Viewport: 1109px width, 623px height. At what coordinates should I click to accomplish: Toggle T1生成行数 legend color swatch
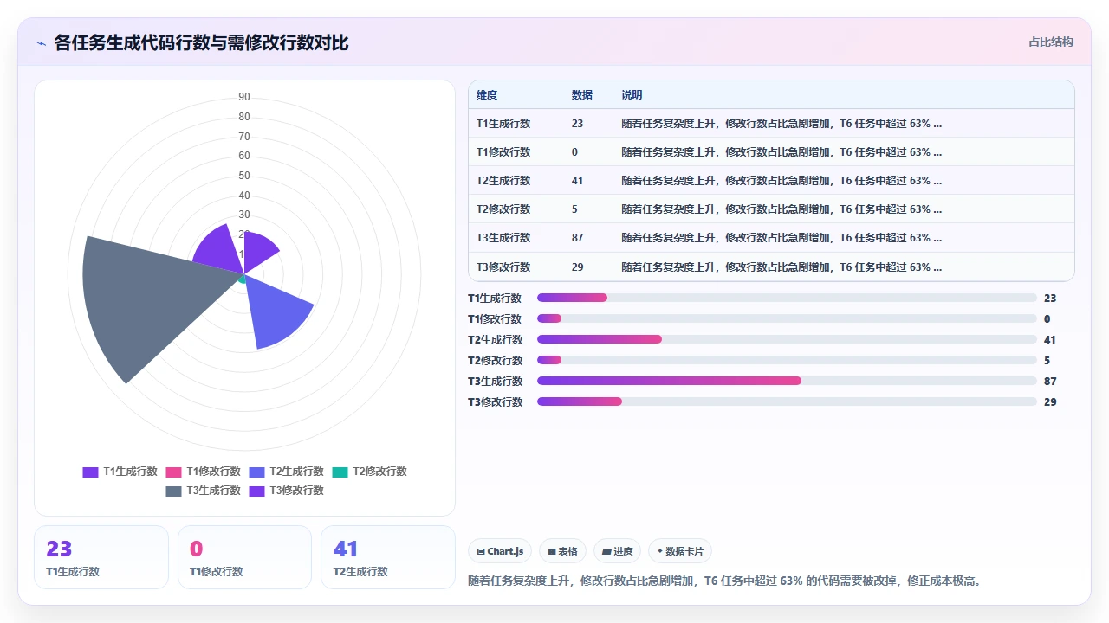click(x=90, y=472)
